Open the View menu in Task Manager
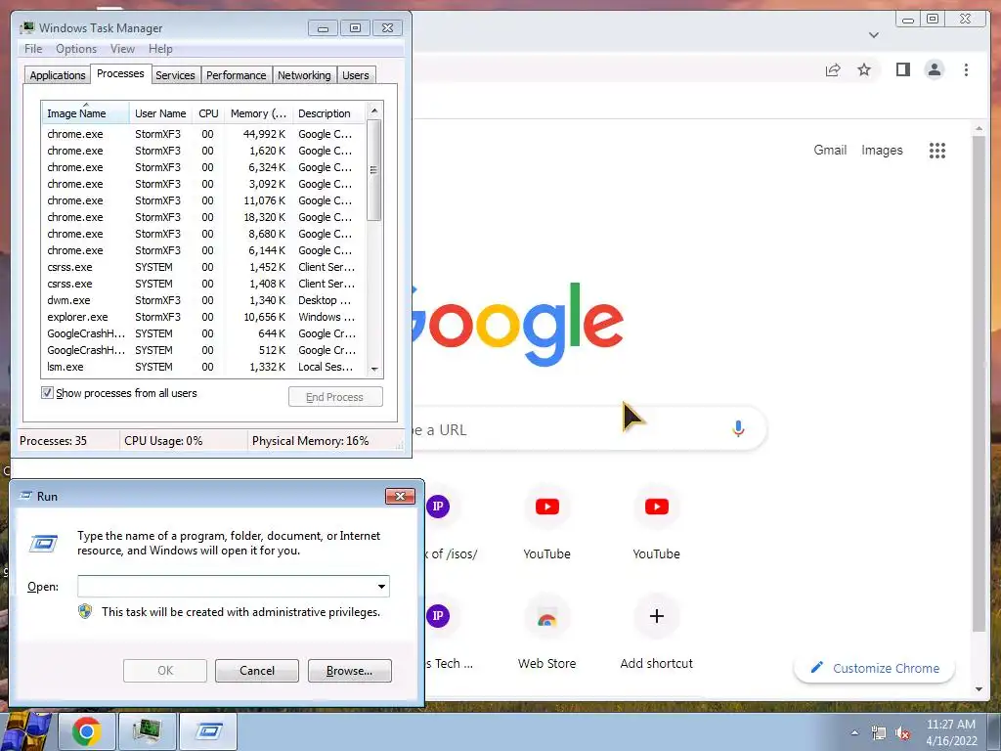The height and width of the screenshot is (751, 1001). click(122, 49)
